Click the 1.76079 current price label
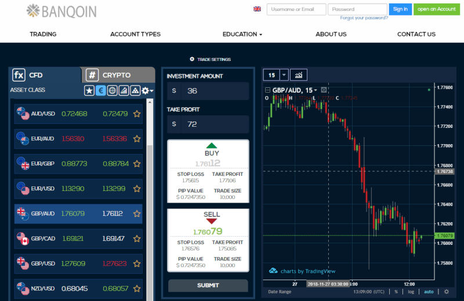 [x=444, y=236]
